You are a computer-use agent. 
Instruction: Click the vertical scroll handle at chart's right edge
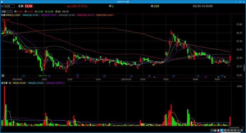pyautogui.click(x=244, y=68)
